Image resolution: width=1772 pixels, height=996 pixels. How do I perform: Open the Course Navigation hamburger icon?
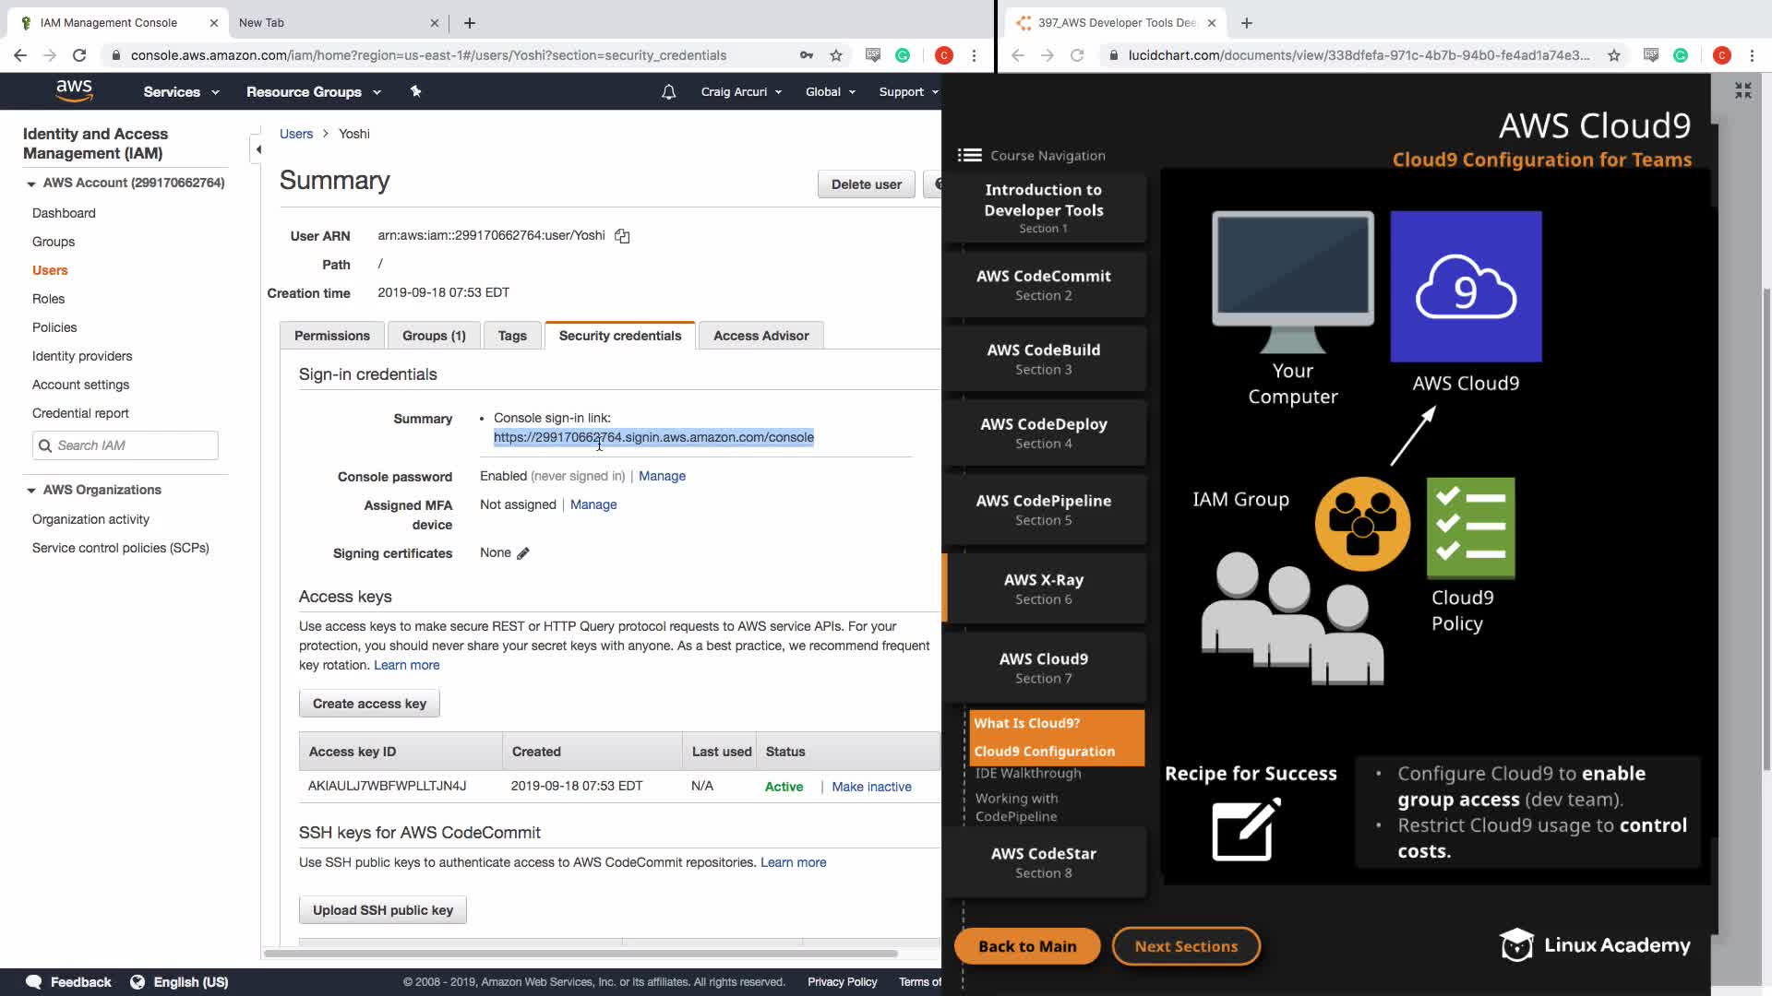click(x=969, y=155)
